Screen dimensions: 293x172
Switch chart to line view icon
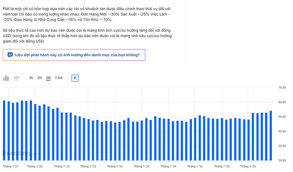(x=17, y=78)
